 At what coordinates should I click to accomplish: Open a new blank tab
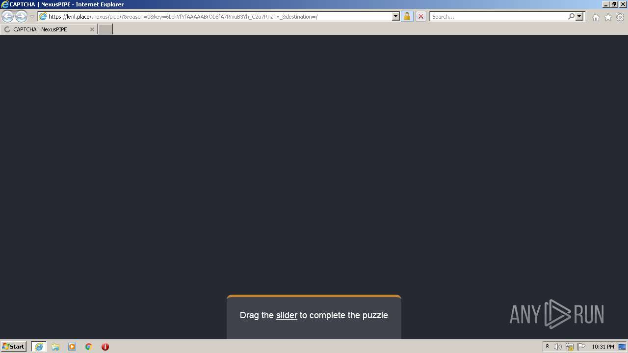[x=105, y=29]
